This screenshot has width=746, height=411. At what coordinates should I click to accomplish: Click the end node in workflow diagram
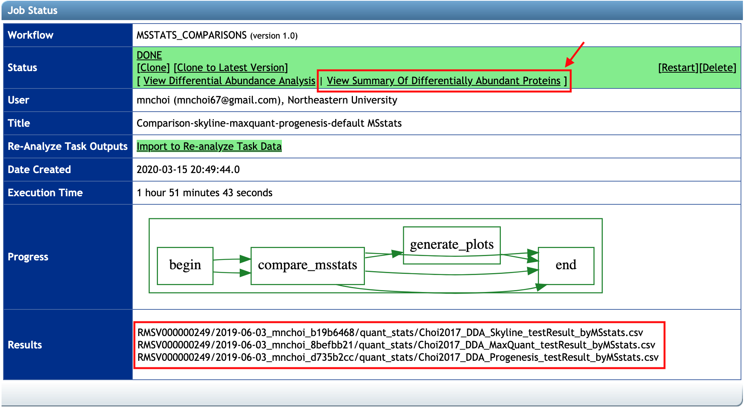pyautogui.click(x=566, y=265)
